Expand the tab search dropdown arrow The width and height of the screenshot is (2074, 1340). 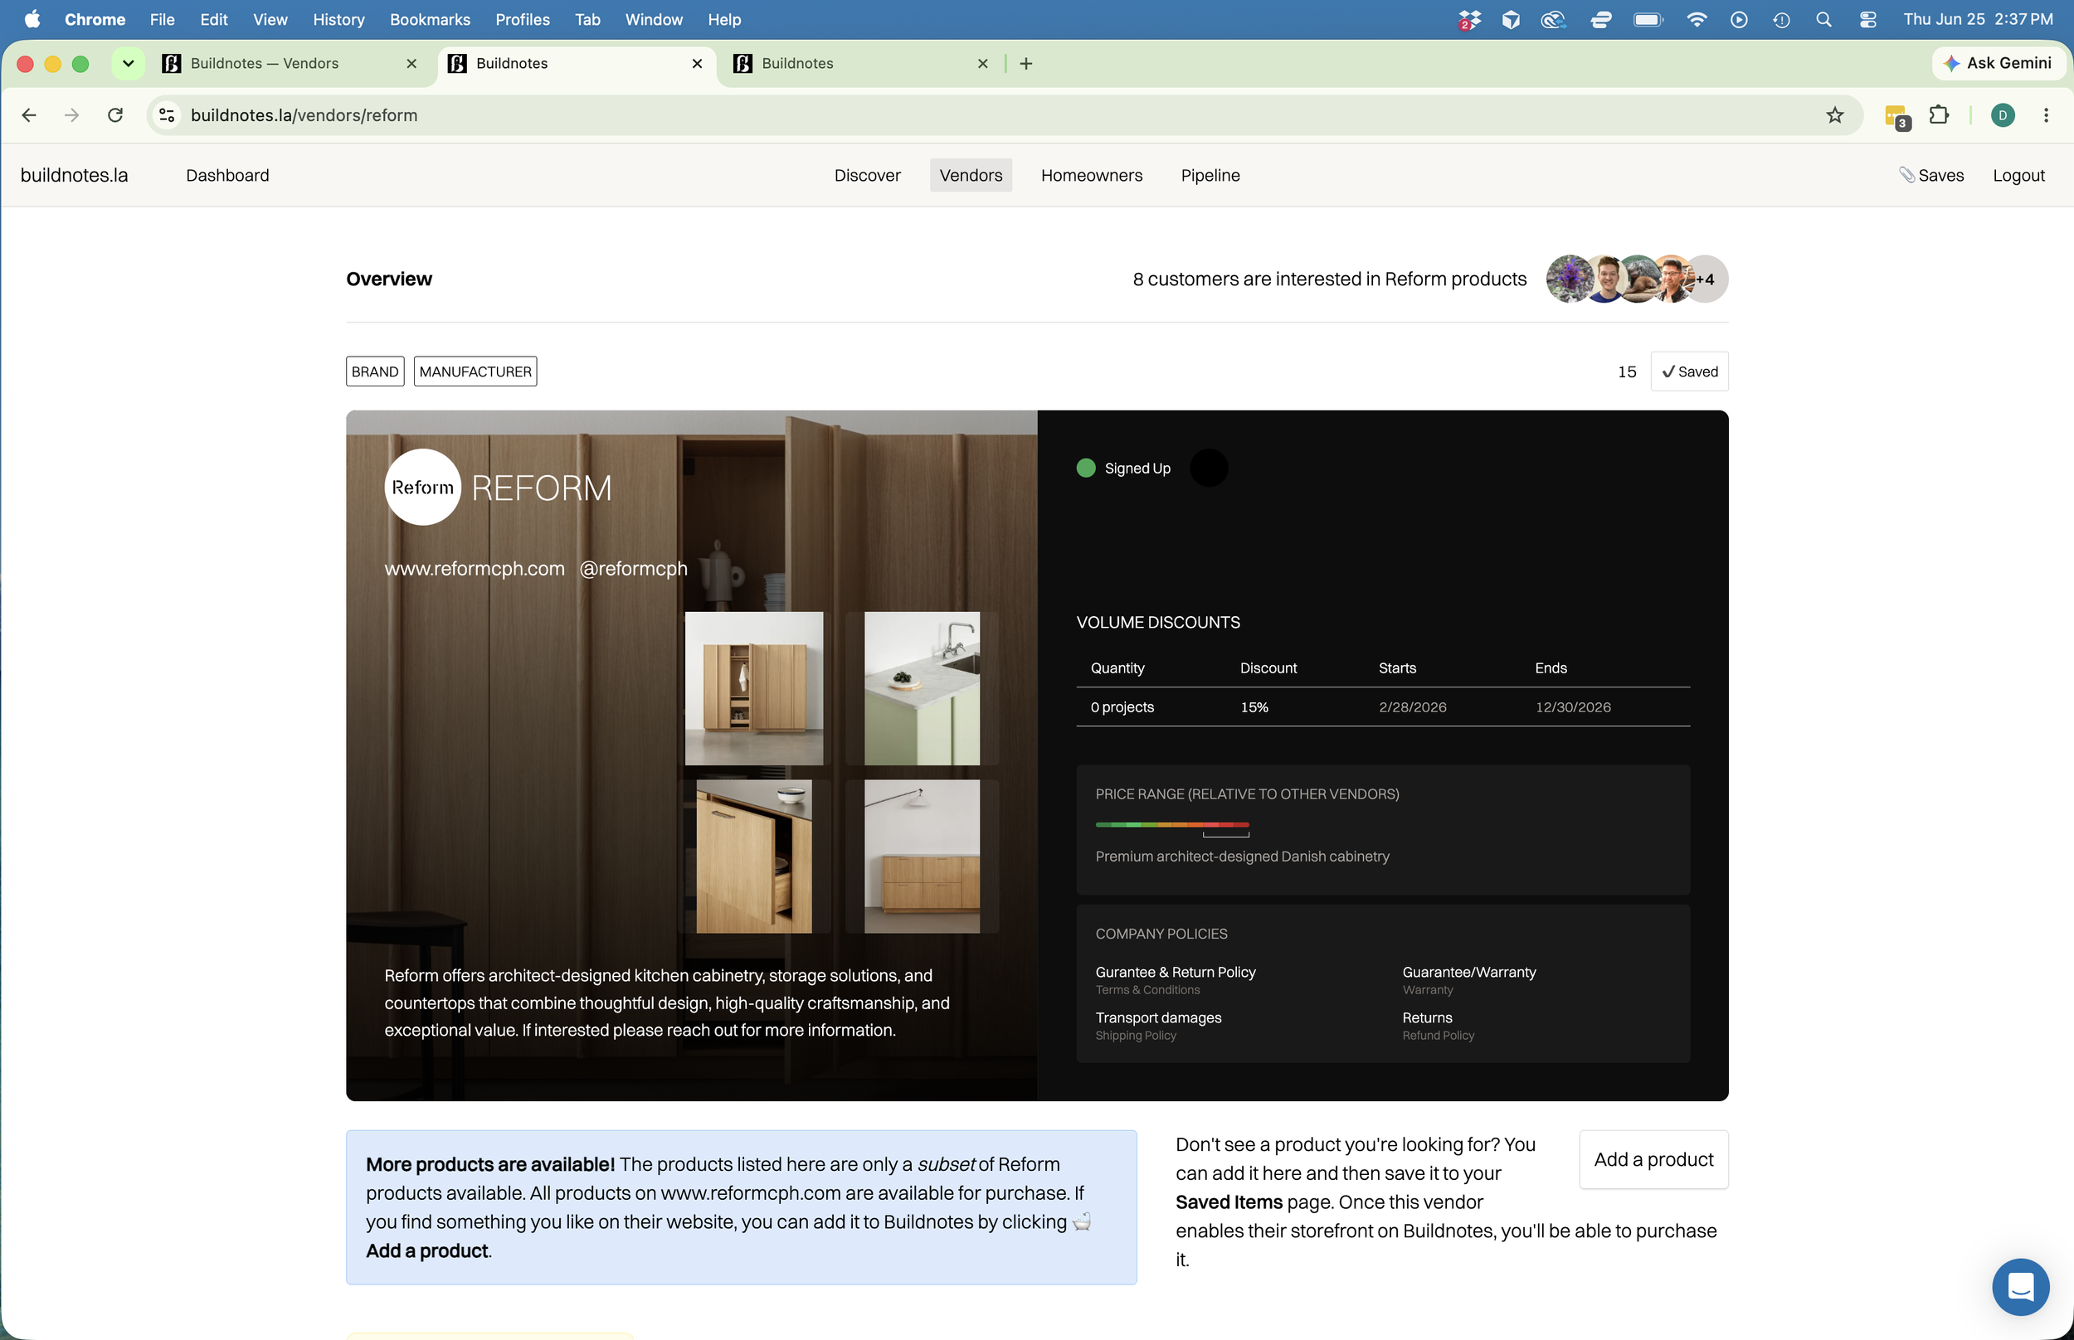(x=128, y=64)
